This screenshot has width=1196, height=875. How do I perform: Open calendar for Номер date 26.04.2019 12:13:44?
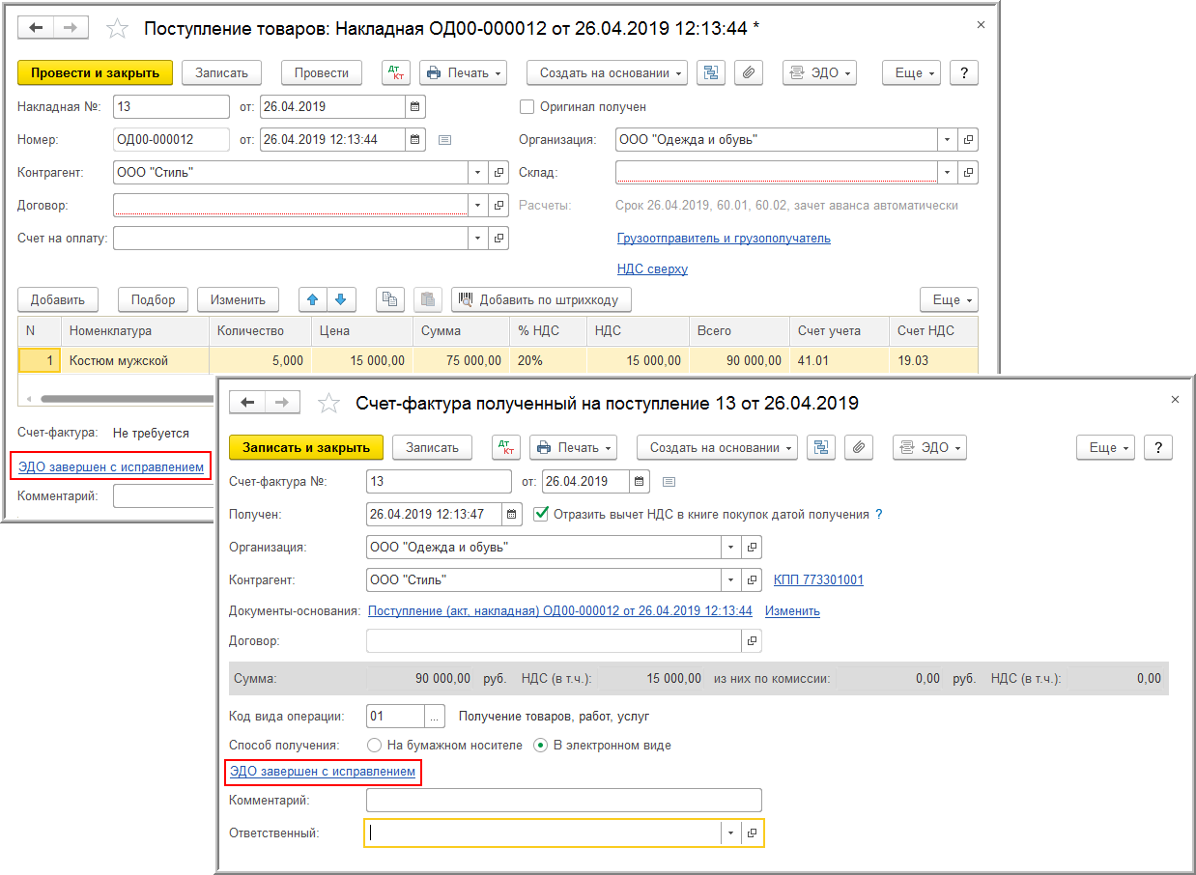click(414, 140)
